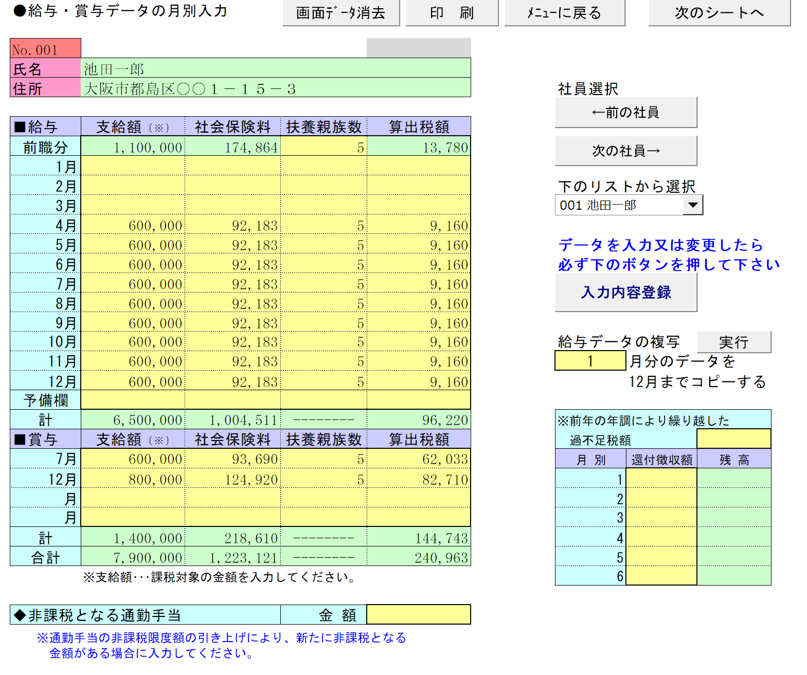Go to next sheet via 次のシートへ
The image size is (807, 675).
pyautogui.click(x=719, y=13)
